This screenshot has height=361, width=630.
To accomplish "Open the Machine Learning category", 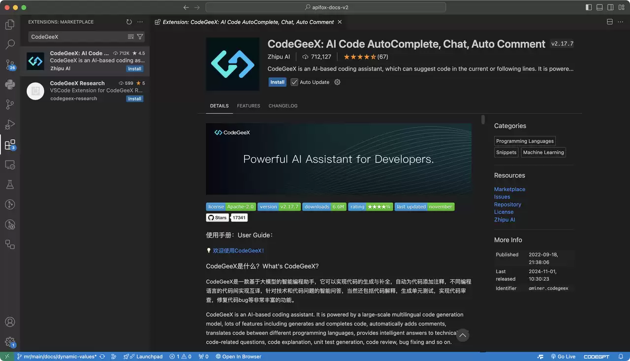I will (543, 152).
